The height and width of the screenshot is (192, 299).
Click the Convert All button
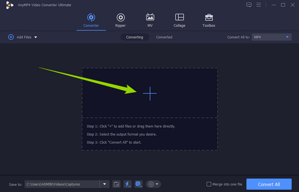pos(269,184)
